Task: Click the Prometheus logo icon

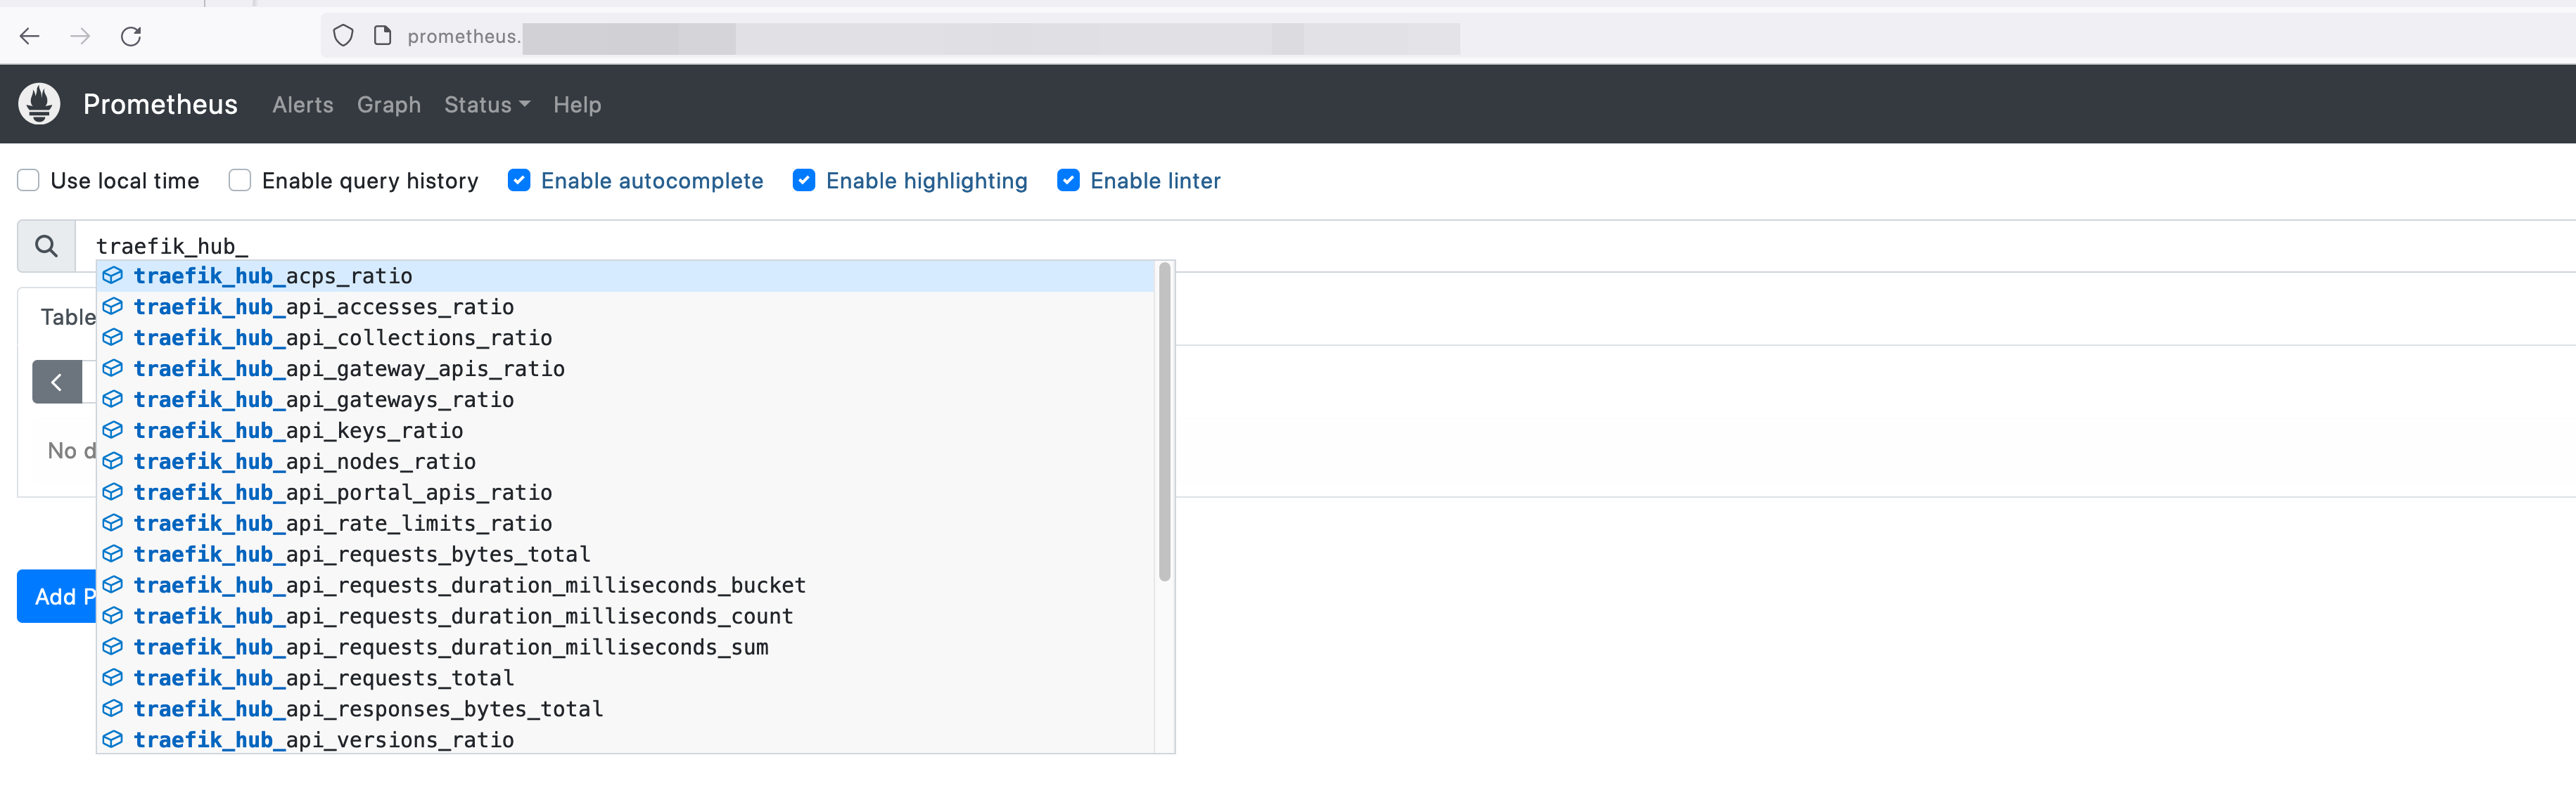Action: [39, 103]
